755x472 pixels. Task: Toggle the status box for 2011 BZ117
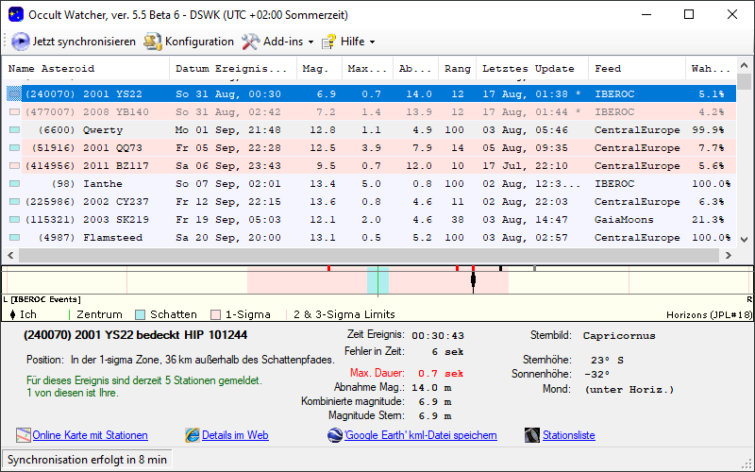13,166
